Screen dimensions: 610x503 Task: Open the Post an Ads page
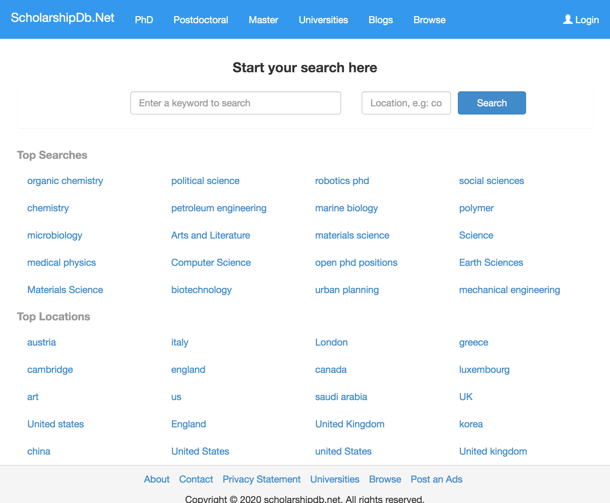[436, 479]
